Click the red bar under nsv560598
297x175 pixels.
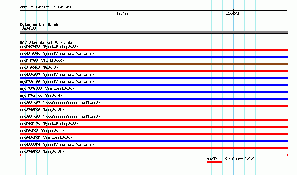pos(154,134)
